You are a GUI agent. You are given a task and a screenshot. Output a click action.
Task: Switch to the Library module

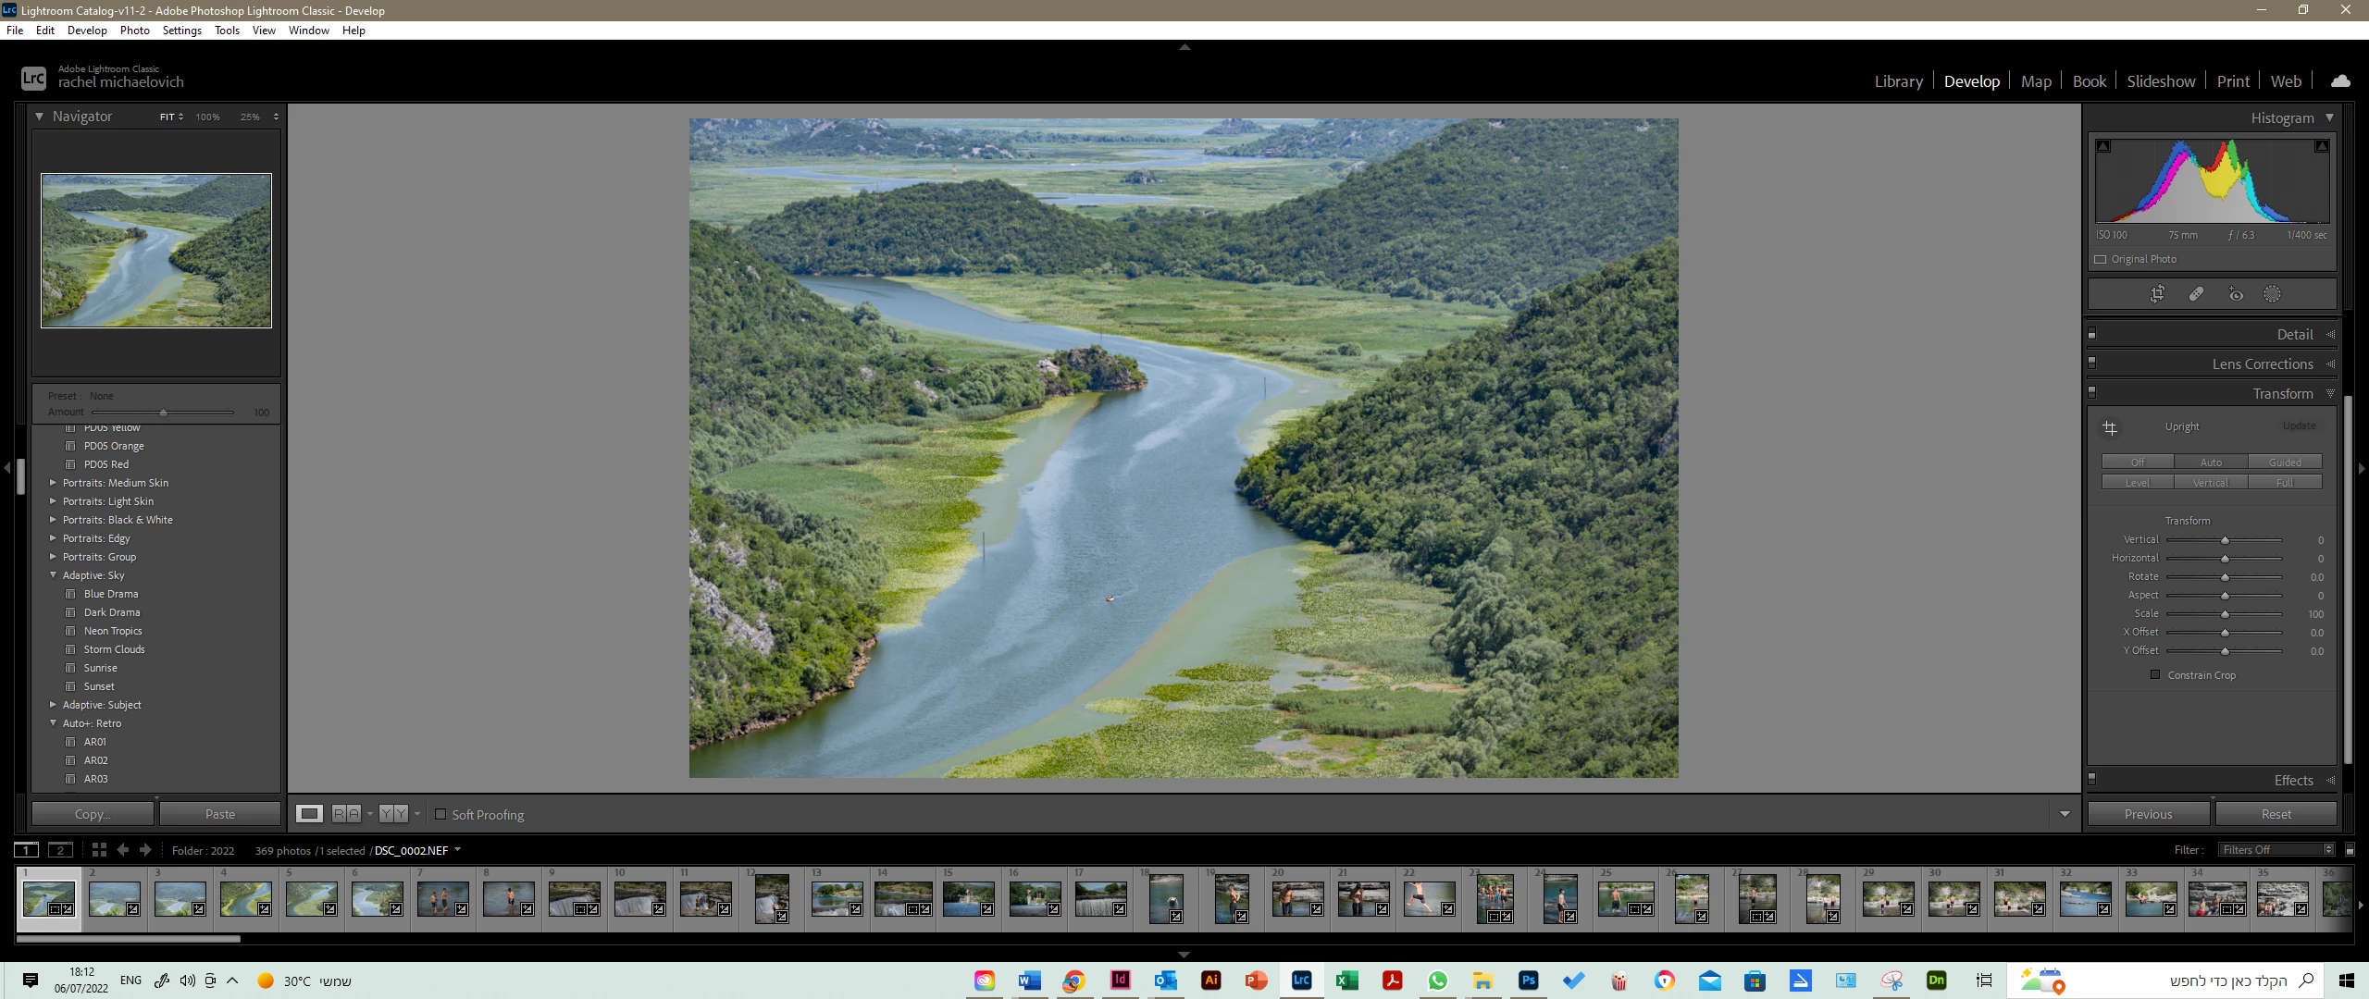(1898, 81)
